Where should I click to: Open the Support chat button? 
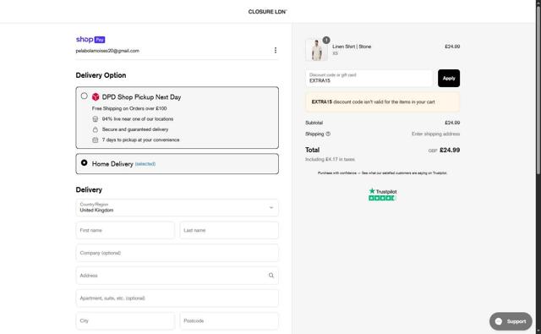click(x=511, y=321)
